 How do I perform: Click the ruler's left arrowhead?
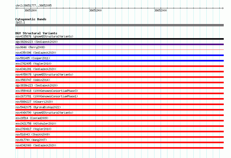[17, 8]
